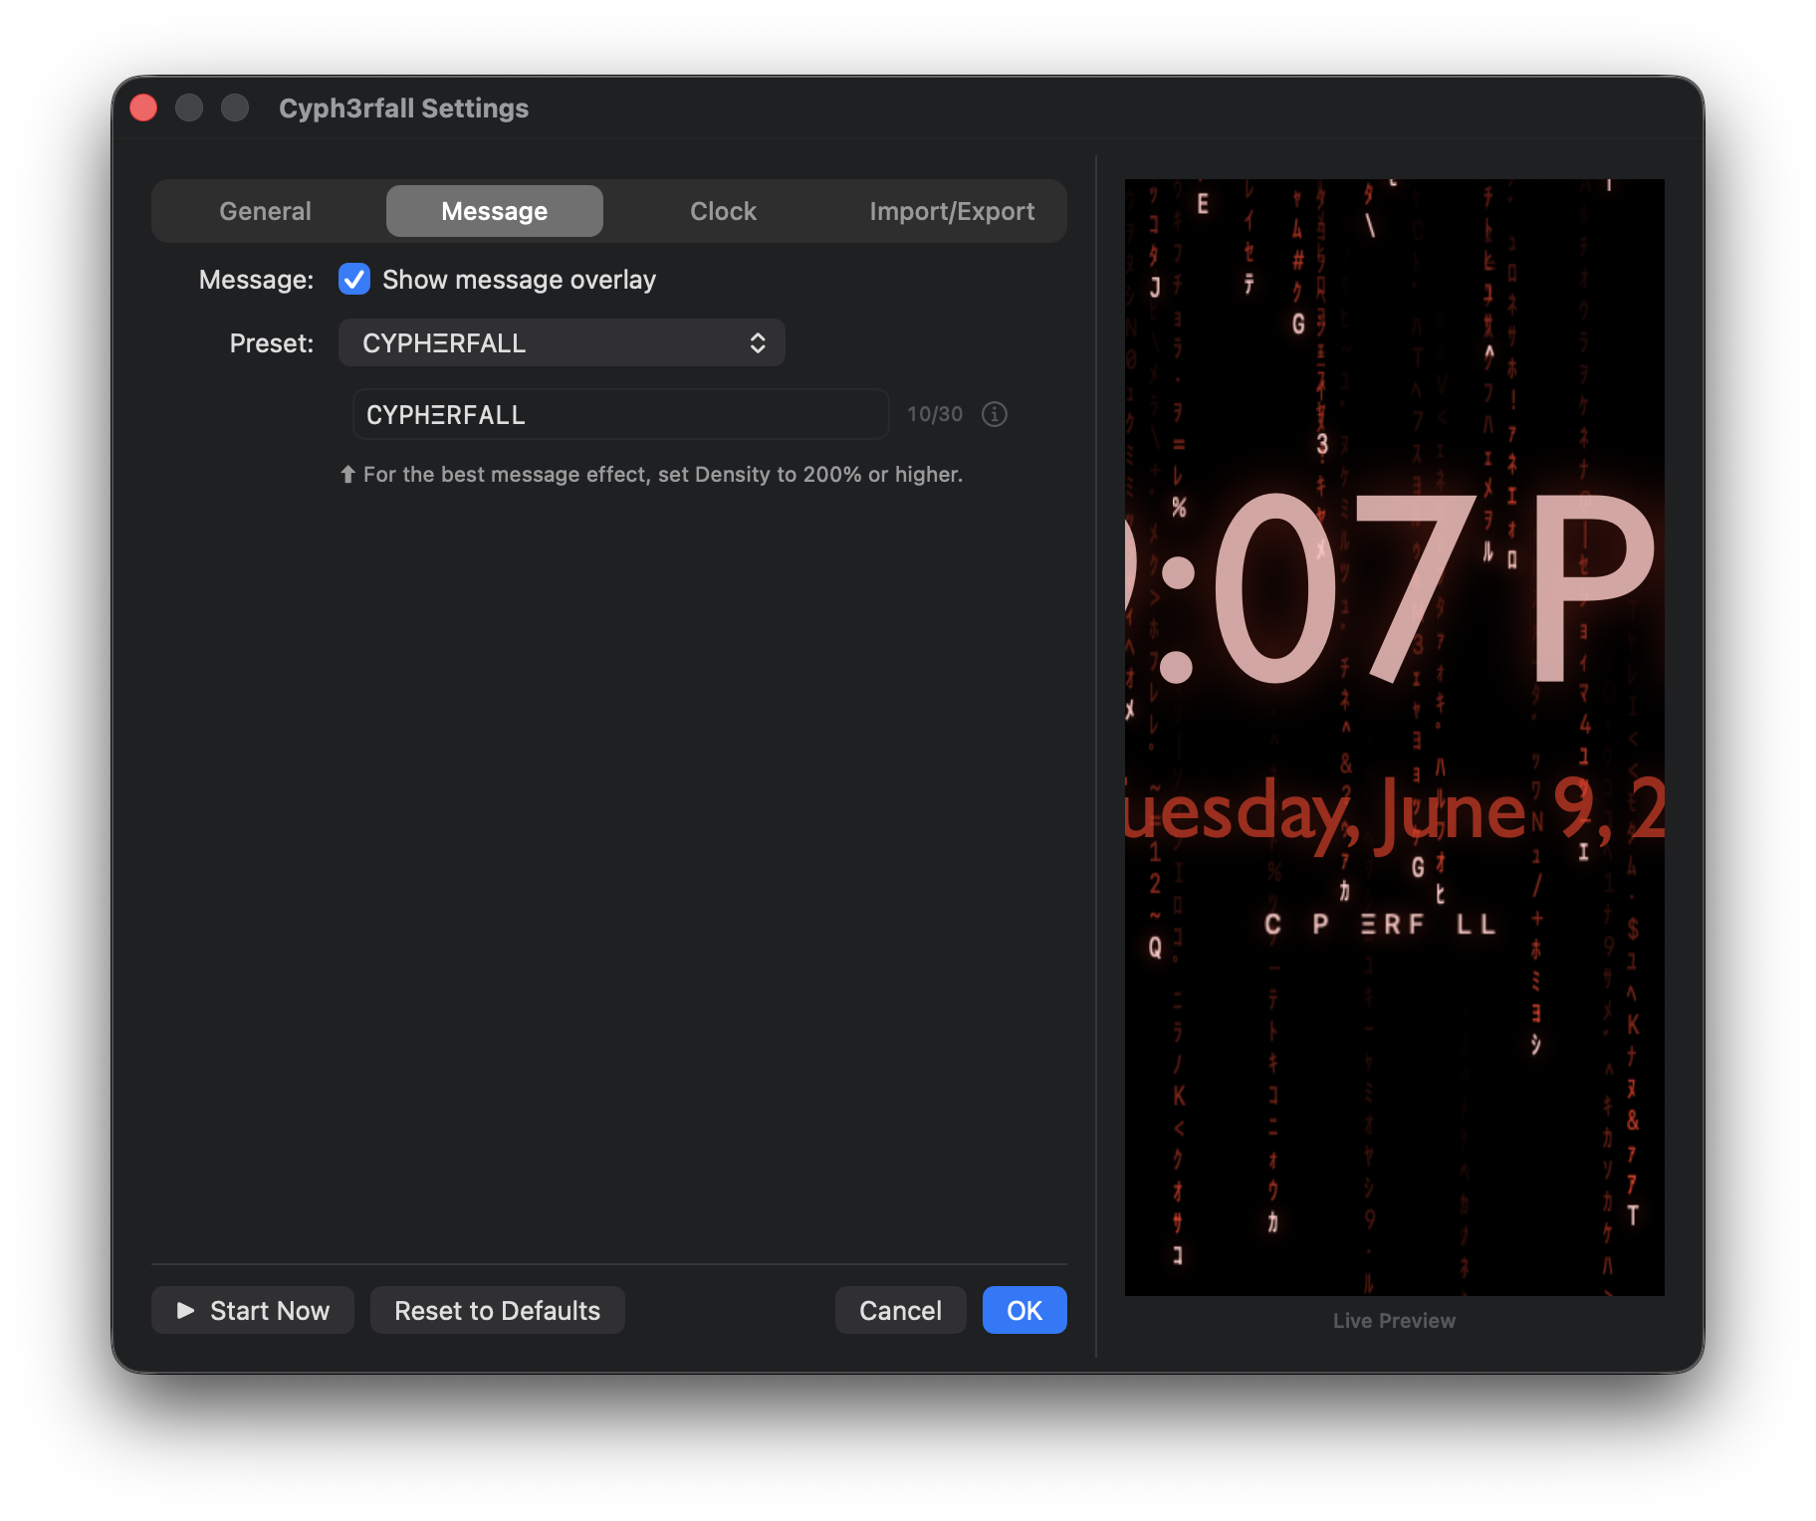The height and width of the screenshot is (1521, 1816).
Task: Click the Cyph3rfall Settings window title
Action: point(404,108)
